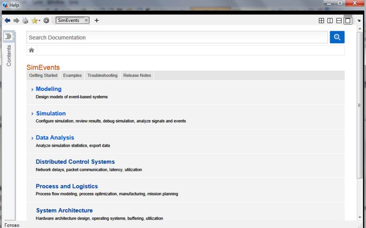This screenshot has width=366, height=228.
Task: Close the SimEvents tab
Action: point(86,20)
